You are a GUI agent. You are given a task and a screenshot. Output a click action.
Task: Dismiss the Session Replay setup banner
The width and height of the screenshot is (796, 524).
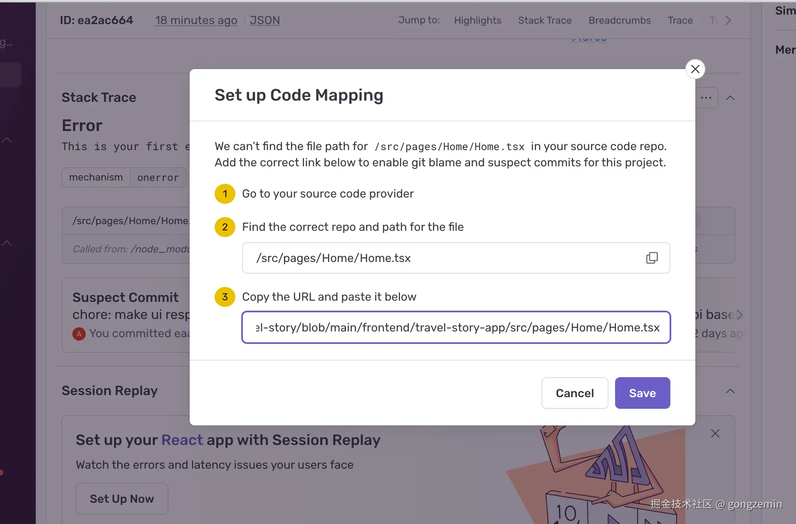pyautogui.click(x=715, y=434)
